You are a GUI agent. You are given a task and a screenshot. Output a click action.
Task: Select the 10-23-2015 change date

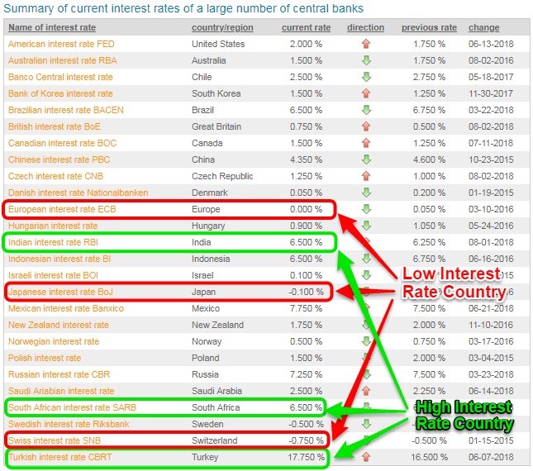coord(491,159)
